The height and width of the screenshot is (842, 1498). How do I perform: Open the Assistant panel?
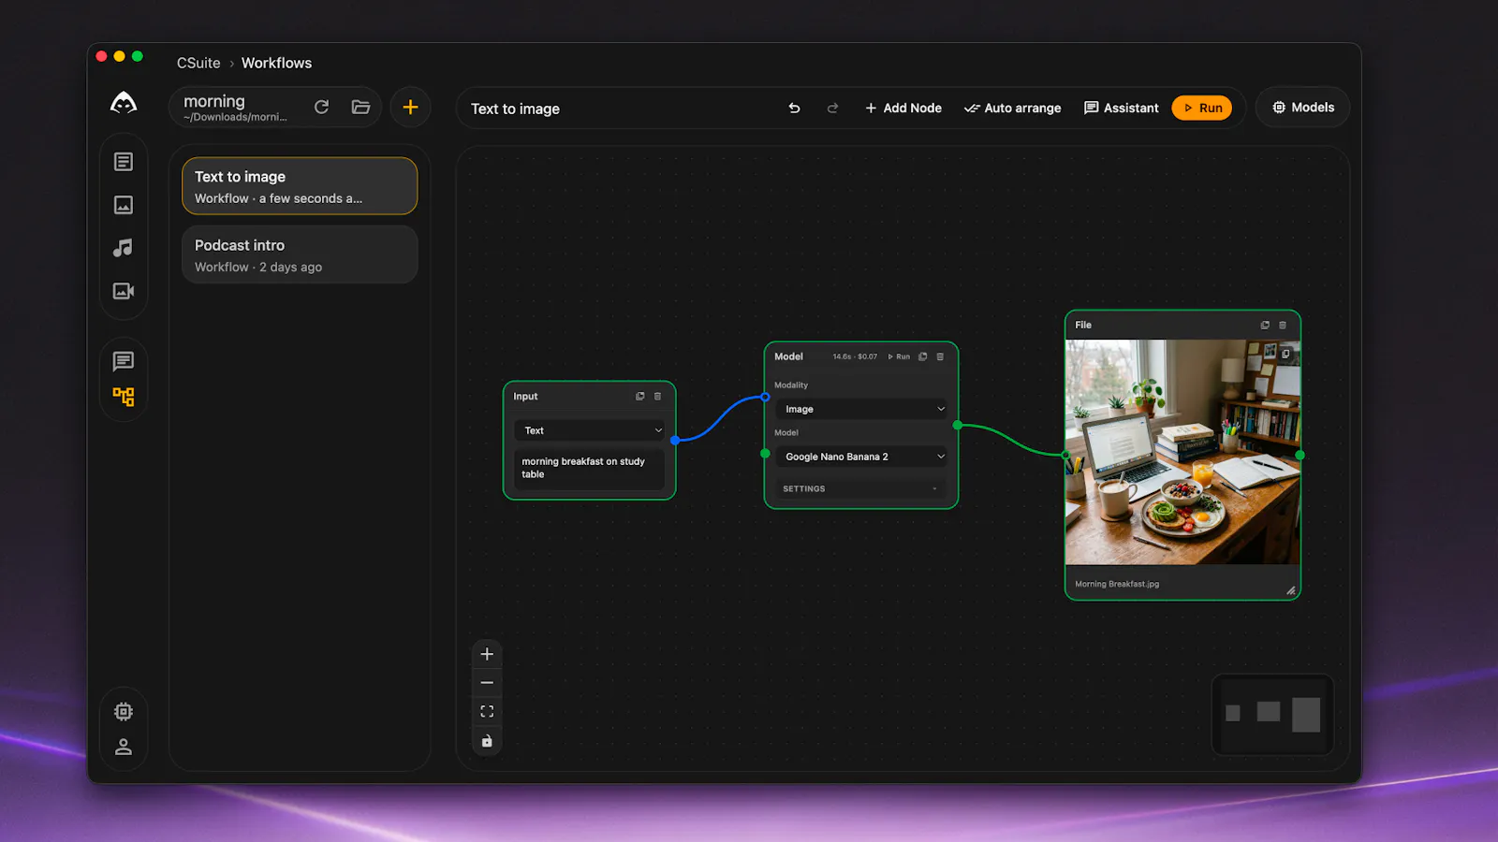tap(1122, 108)
